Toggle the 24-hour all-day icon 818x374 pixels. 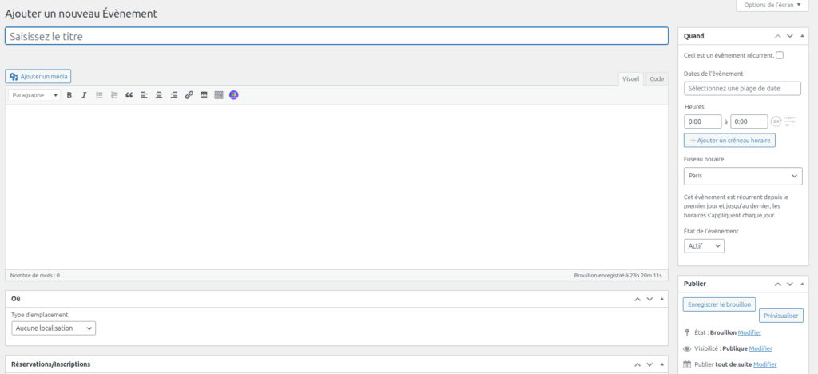pyautogui.click(x=775, y=121)
